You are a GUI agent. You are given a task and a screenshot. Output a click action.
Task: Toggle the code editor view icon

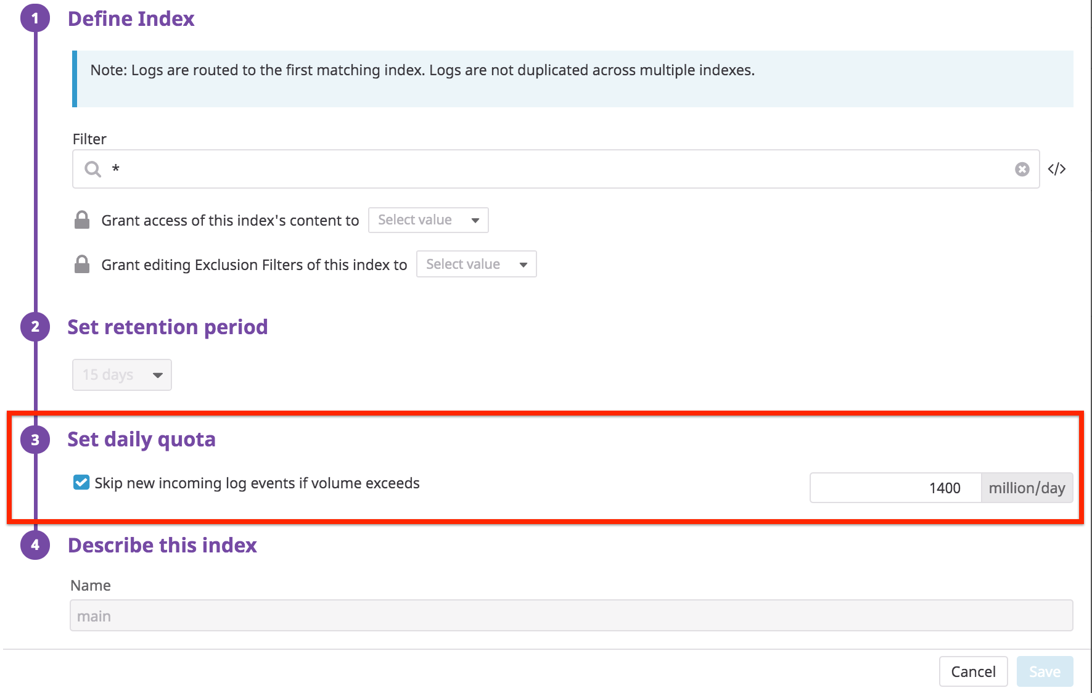(x=1057, y=169)
